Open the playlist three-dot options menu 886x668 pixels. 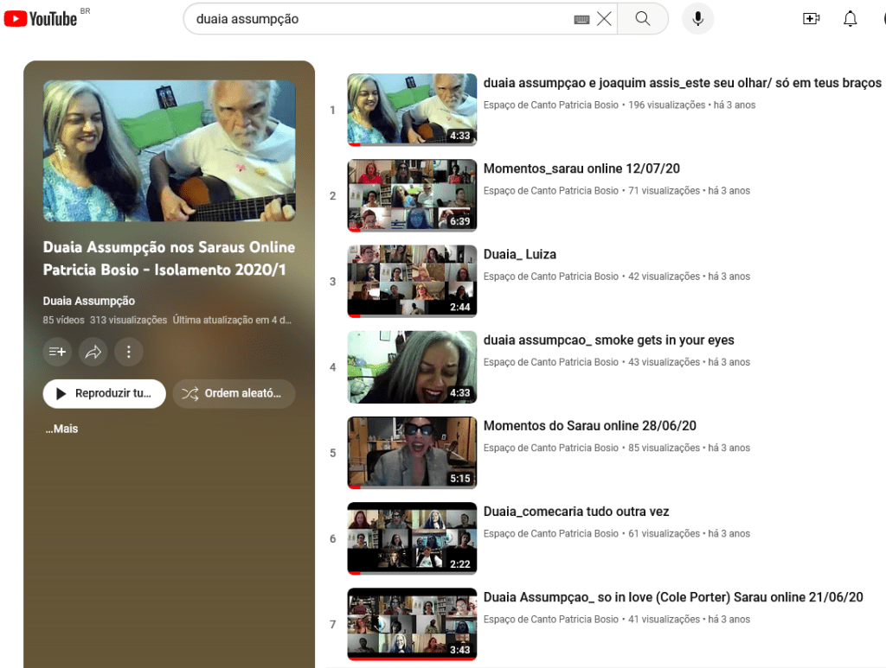(128, 352)
